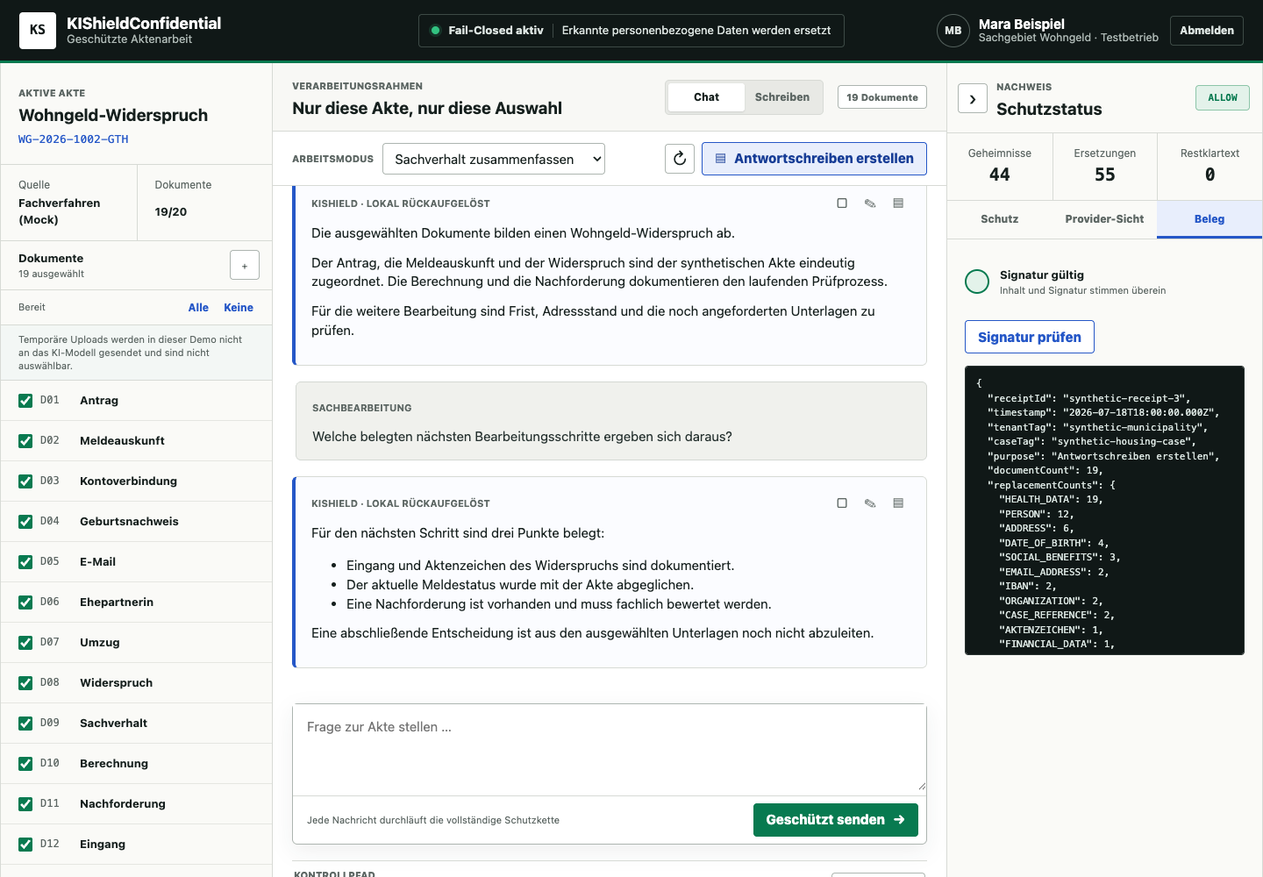Deselect the D11 Nachforderung document
This screenshot has width=1263, height=877.
click(x=25, y=804)
